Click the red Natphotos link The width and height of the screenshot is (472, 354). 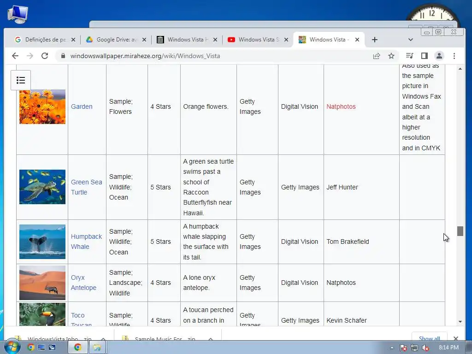(341, 106)
